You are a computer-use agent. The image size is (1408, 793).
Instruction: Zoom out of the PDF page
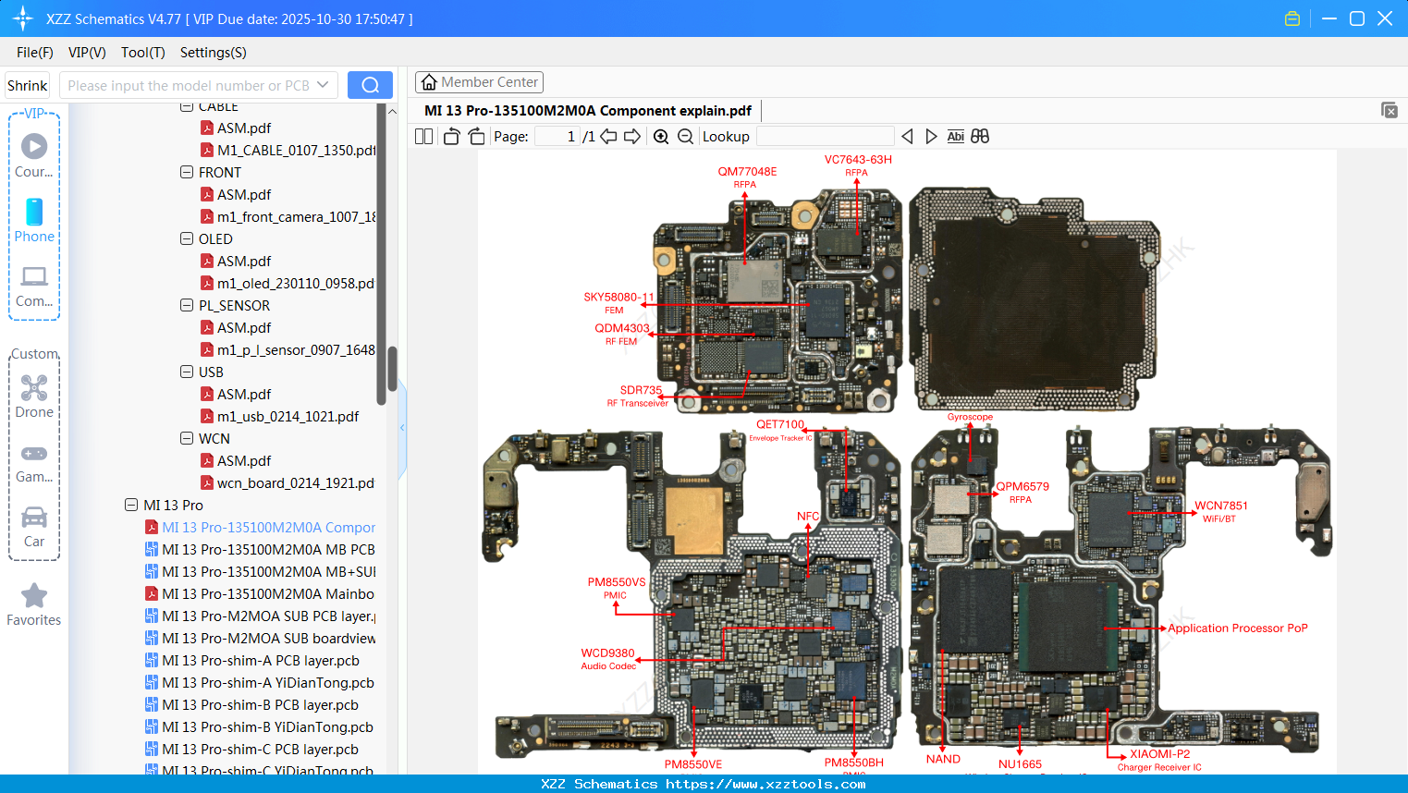click(684, 136)
